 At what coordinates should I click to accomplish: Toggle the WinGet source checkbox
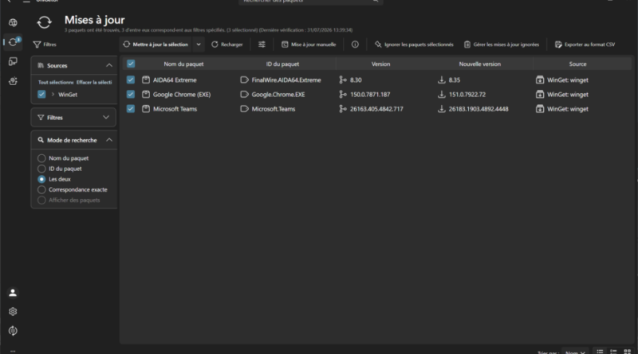[41, 94]
